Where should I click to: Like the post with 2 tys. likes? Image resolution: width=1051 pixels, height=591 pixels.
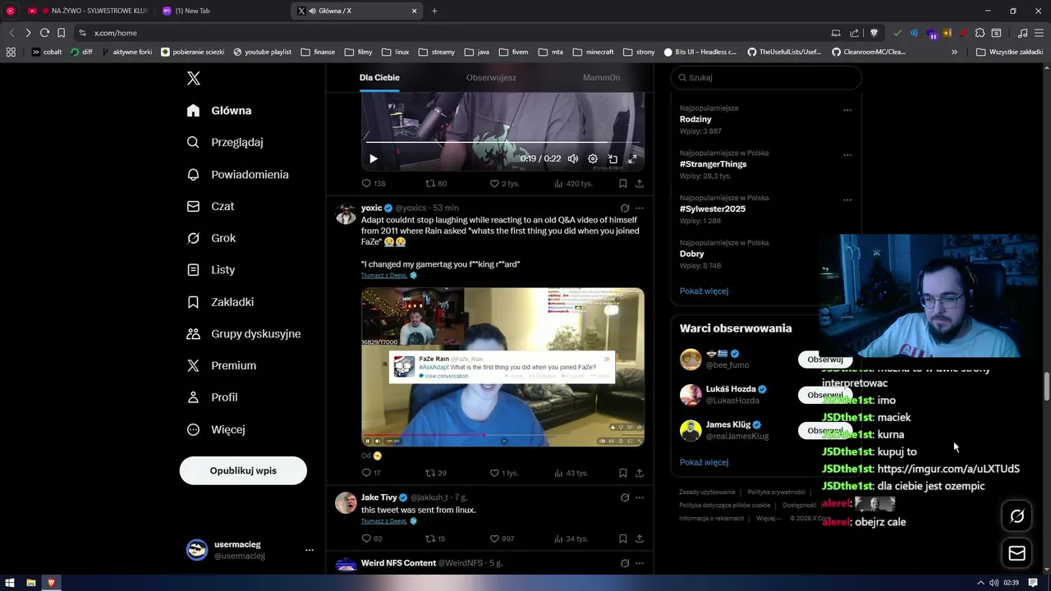click(503, 183)
